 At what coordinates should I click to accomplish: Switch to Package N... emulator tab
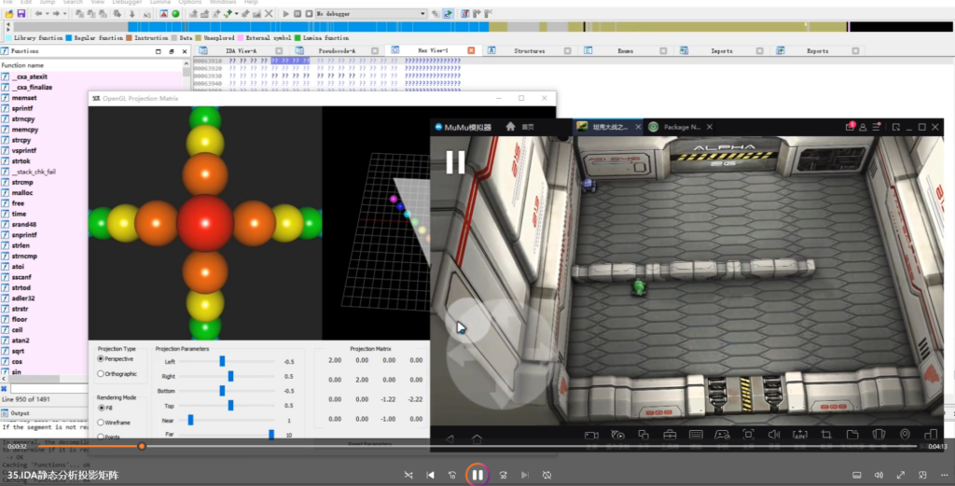681,127
